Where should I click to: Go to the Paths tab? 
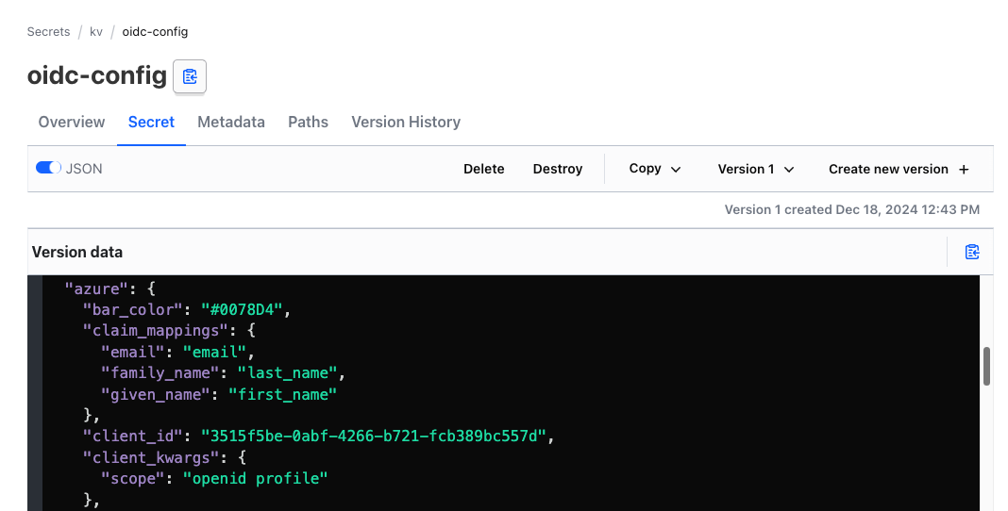coord(309,122)
